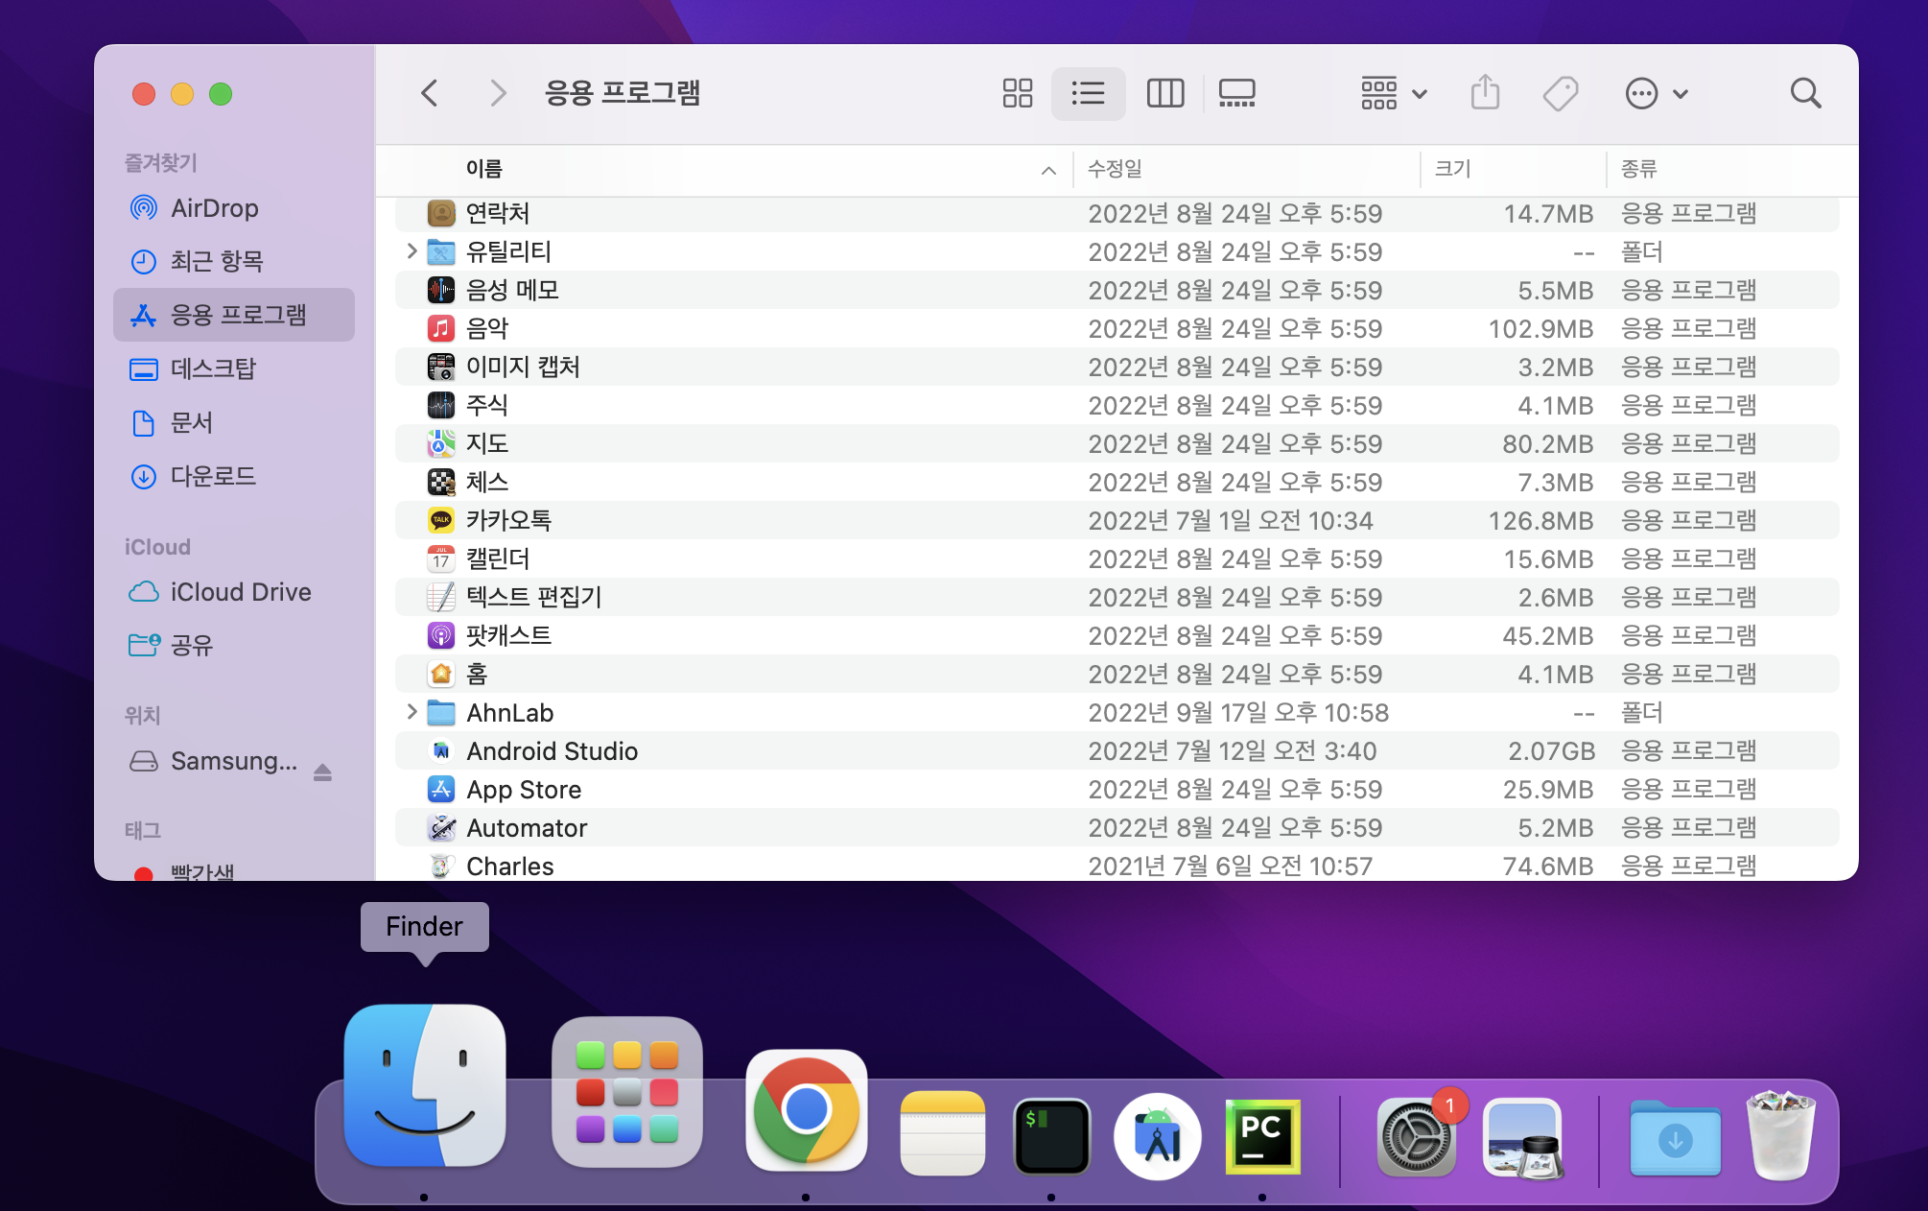Switch to gallery view

tap(1236, 93)
